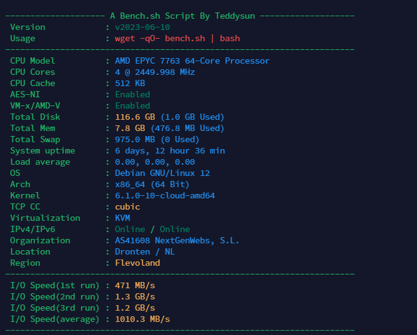Click the CPU cache value '512 KB'
This screenshot has height=335, width=417.
[130, 84]
